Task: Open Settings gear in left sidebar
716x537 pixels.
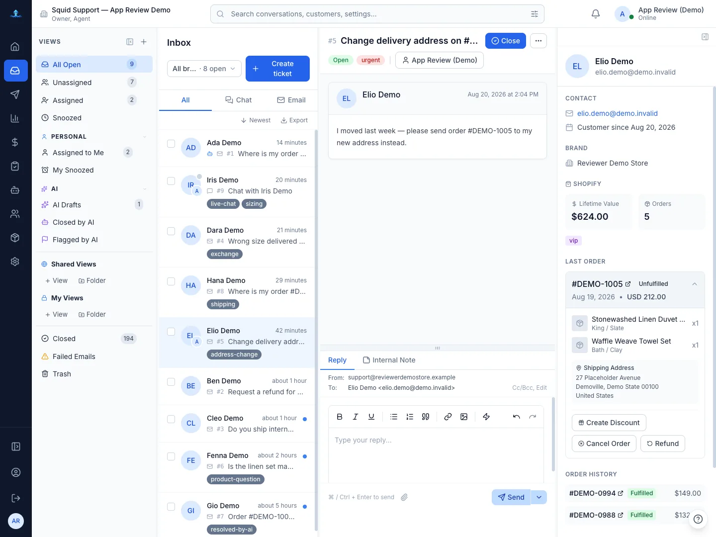Action: click(x=15, y=262)
